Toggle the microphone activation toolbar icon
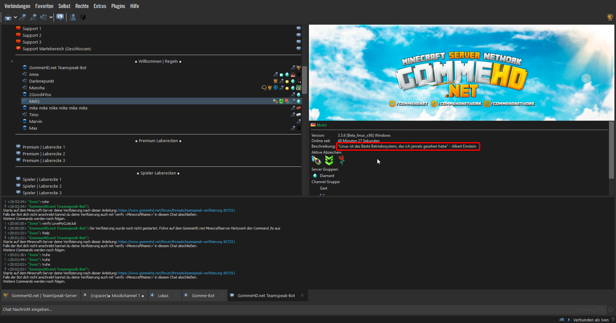616x323 pixels. click(x=23, y=17)
